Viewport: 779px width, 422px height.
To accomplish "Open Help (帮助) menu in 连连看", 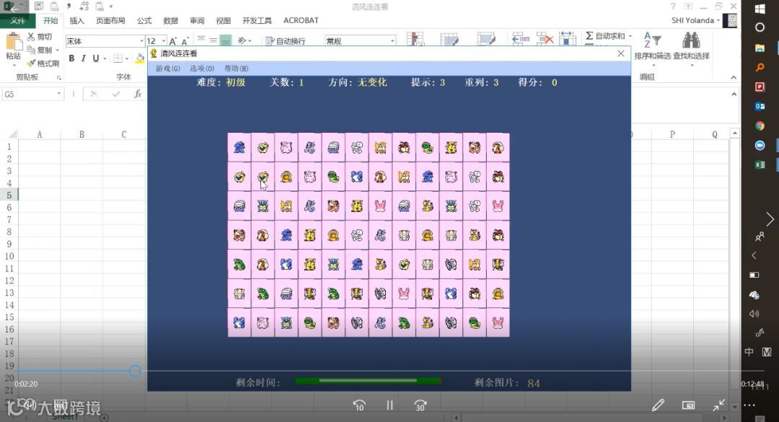I will pyautogui.click(x=236, y=68).
